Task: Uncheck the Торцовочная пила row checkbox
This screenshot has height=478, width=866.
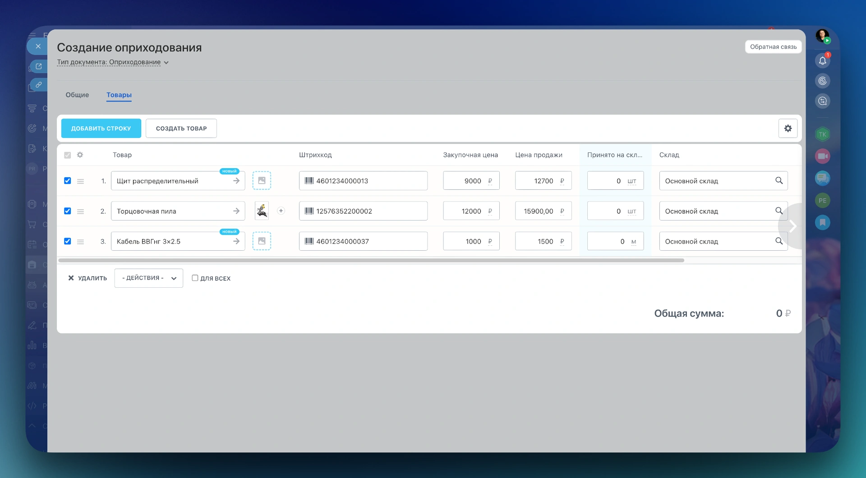Action: pyautogui.click(x=68, y=211)
